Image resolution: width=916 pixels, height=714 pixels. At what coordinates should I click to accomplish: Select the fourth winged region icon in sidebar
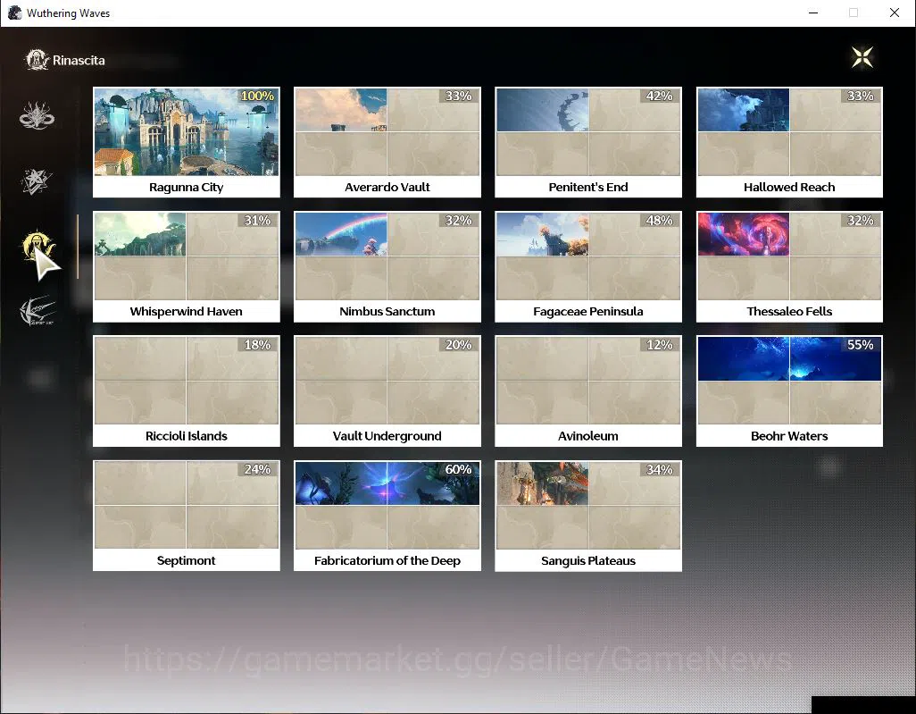click(x=37, y=311)
